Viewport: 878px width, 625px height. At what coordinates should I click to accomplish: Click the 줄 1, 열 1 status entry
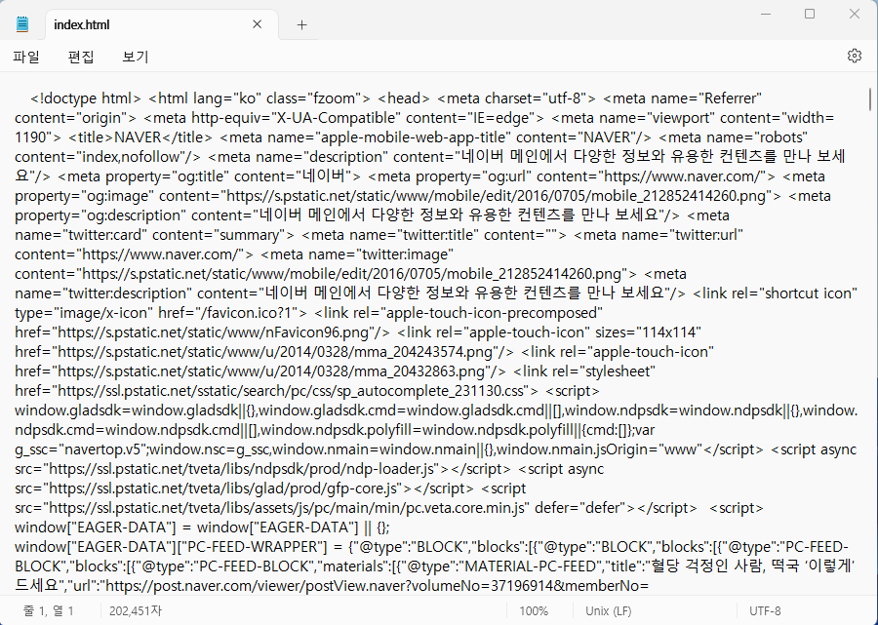click(48, 611)
